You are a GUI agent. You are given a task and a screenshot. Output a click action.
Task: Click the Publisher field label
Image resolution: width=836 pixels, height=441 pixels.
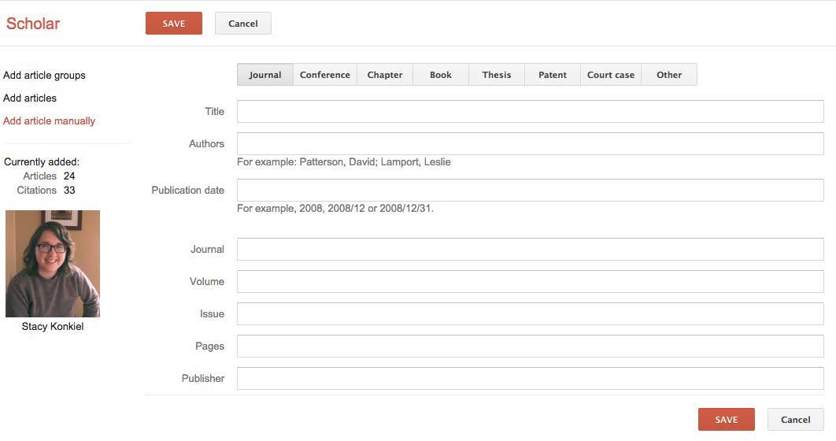click(203, 379)
